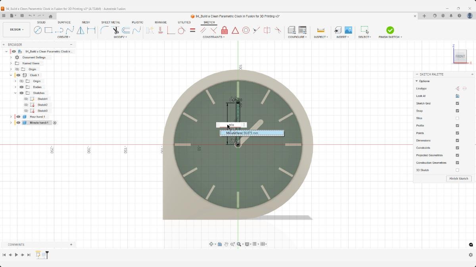
Task: Click the Look At icon in Sketch Palette
Action: 457,96
